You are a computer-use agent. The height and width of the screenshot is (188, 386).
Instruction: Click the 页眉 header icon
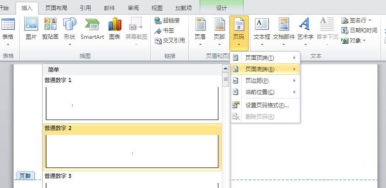coord(200,24)
